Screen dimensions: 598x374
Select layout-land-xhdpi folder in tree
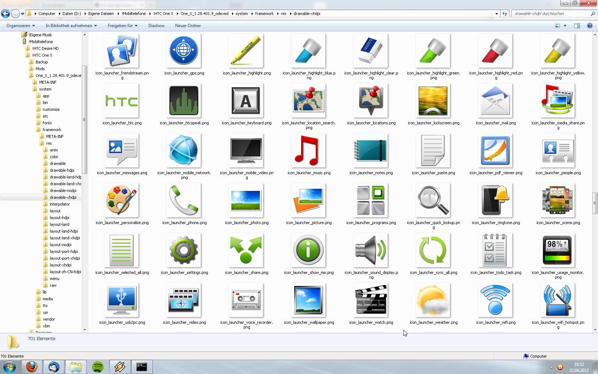[x=64, y=238]
